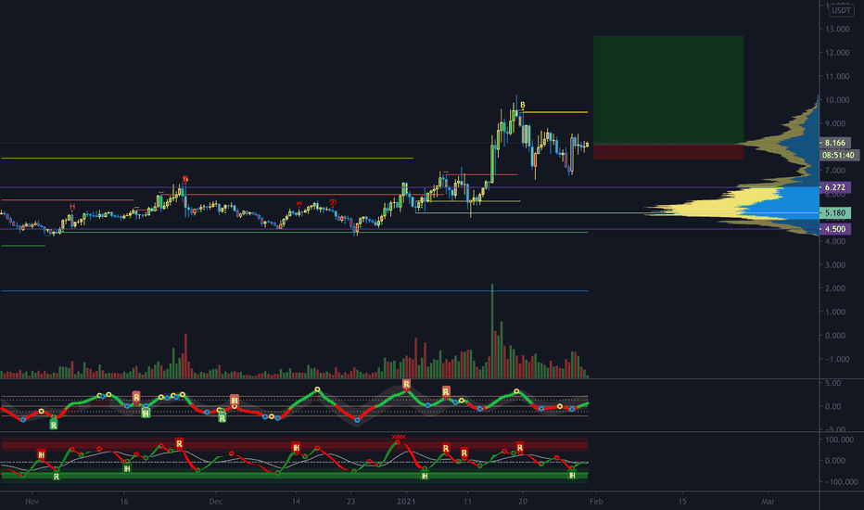Click the 08:51:40 candle countdown label
864x510 pixels.
pos(839,156)
